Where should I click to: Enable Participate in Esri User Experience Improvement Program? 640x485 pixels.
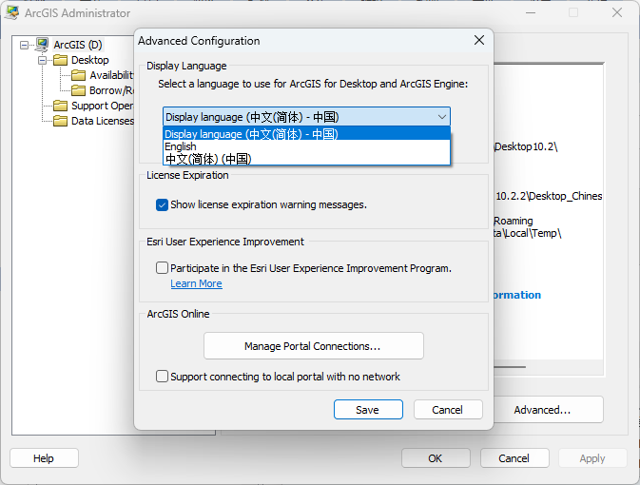click(x=162, y=268)
